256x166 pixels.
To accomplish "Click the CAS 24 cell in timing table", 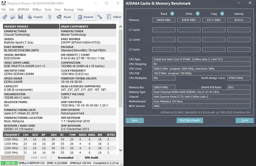I will point(25,139).
